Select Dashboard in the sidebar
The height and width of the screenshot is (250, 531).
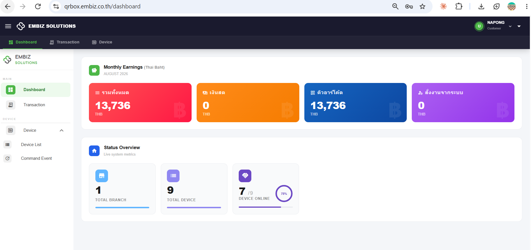pyautogui.click(x=36, y=90)
